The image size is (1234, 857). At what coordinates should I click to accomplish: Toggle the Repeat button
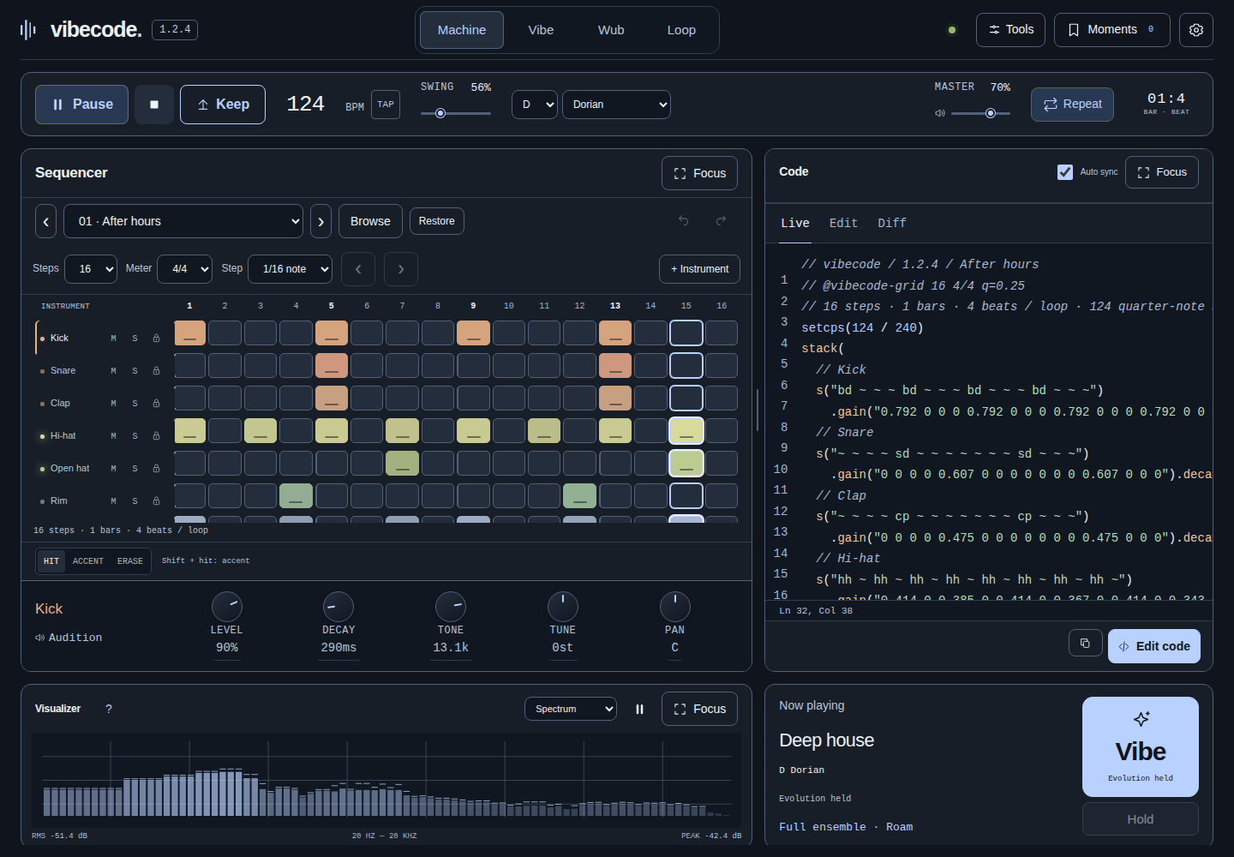click(1072, 105)
